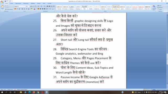This screenshot has height=94, width=168.
Task: Toggle Underline formatting
Action: [19, 9]
